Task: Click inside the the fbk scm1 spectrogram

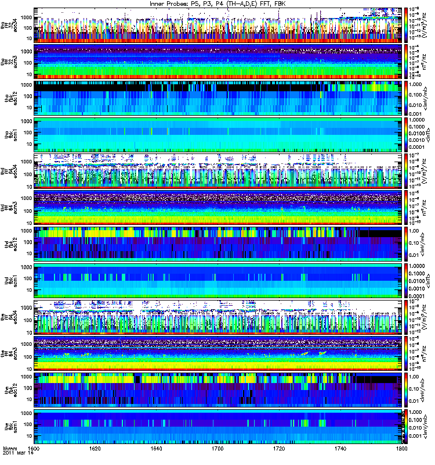Action: [217, 427]
